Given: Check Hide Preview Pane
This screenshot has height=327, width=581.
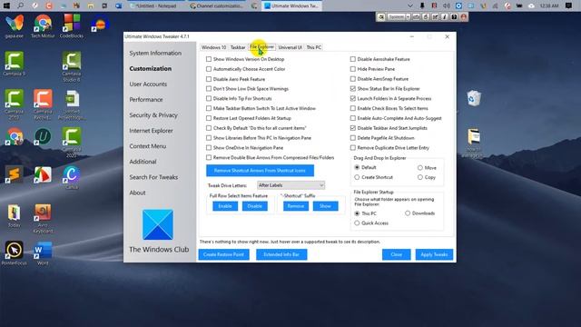Looking at the screenshot, I should [x=353, y=69].
